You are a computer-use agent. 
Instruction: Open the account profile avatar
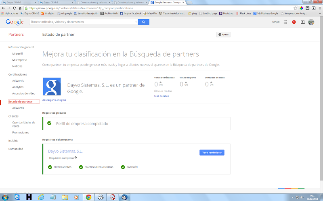311,22
